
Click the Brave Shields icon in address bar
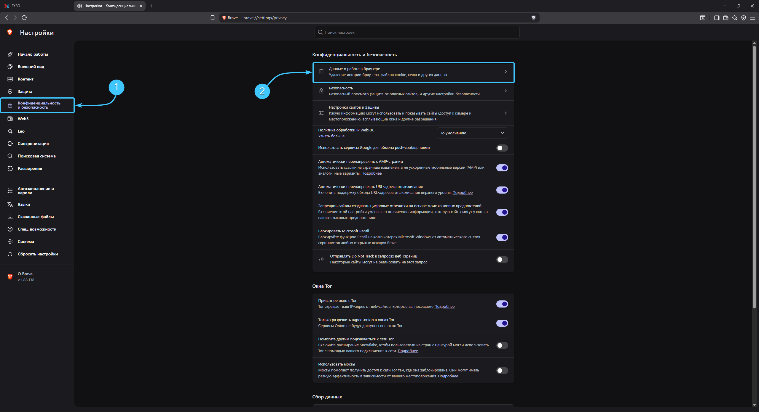[x=533, y=18]
